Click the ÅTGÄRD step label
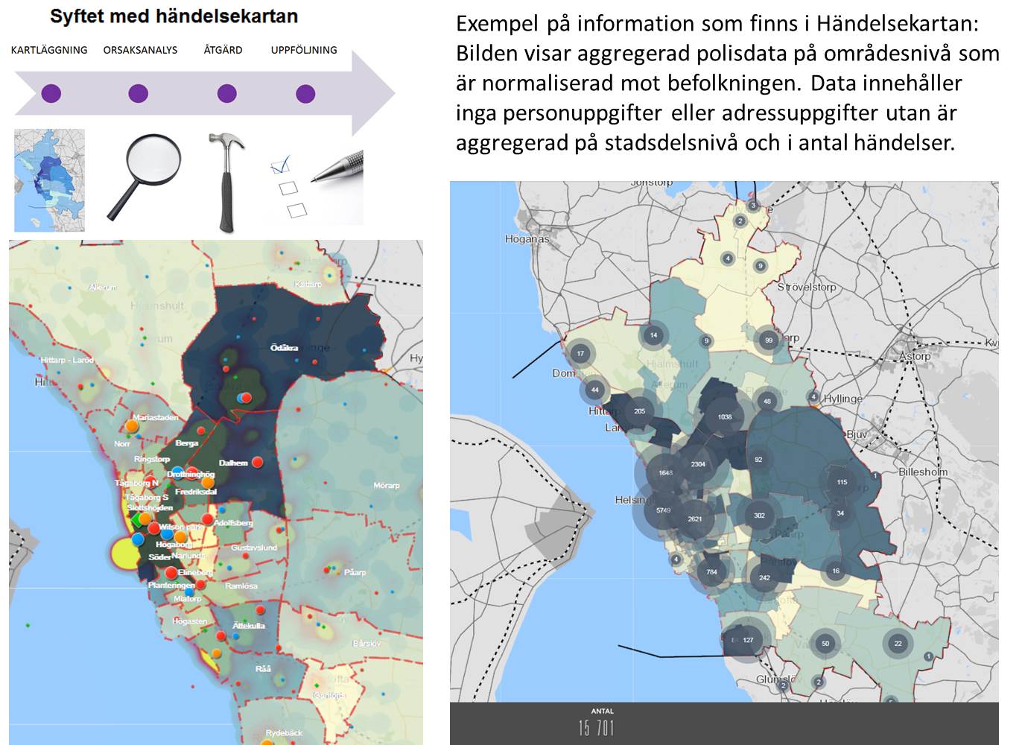1022x745 pixels. coord(223,50)
